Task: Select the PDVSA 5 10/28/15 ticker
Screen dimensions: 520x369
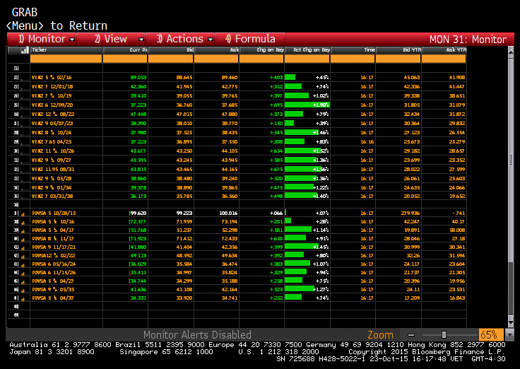Action: point(53,213)
